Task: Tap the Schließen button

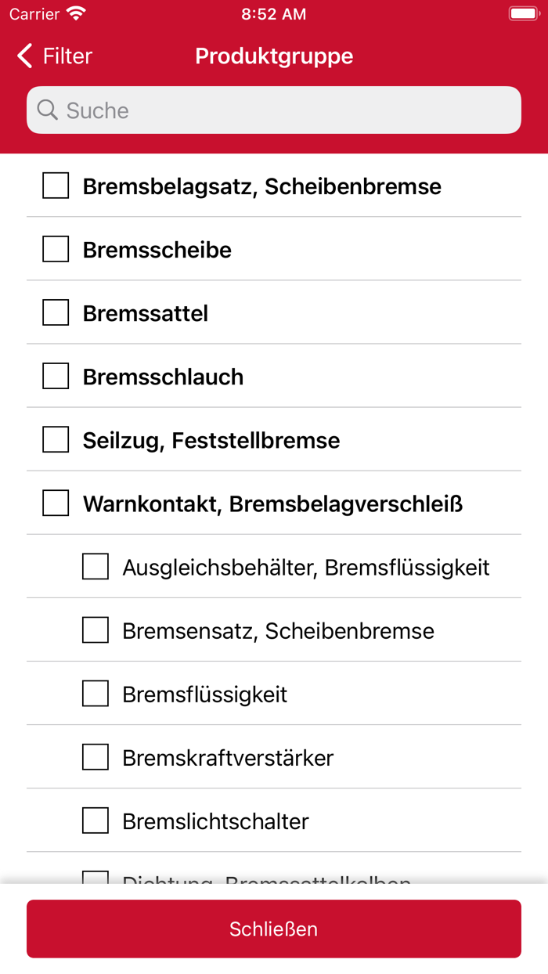Action: 274,929
